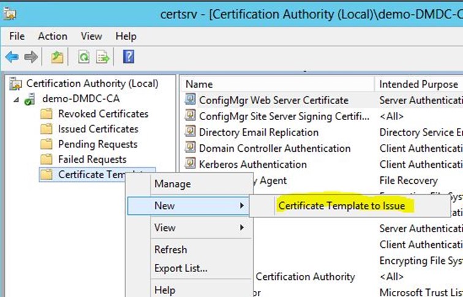
Task: Click the File Recovery purpose cell
Action: (408, 181)
